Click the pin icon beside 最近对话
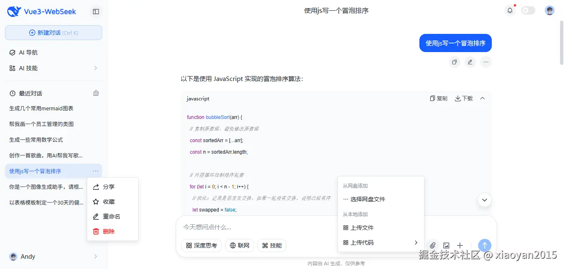Image resolution: width=565 pixels, height=269 pixels. coord(96,93)
